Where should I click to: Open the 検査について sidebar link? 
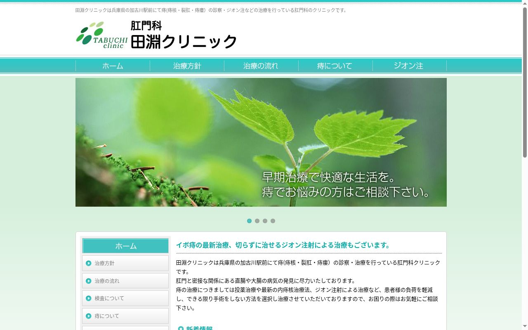pyautogui.click(x=125, y=298)
